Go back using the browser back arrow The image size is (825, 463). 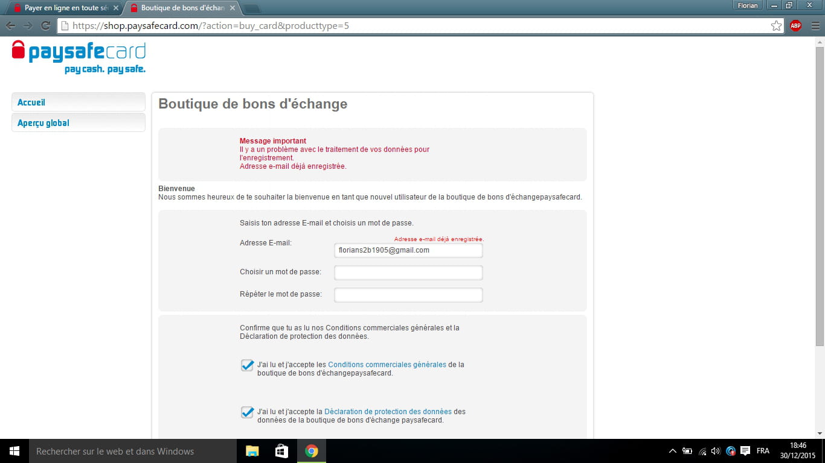click(10, 26)
